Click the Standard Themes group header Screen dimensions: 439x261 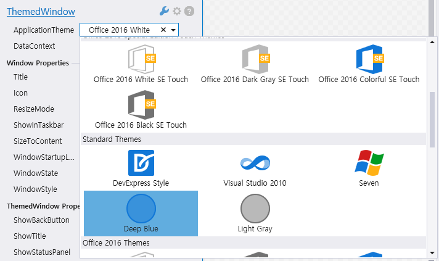[x=253, y=139]
